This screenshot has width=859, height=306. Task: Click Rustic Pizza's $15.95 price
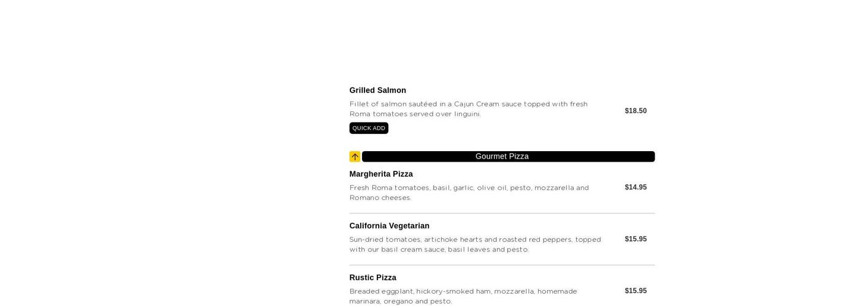click(x=636, y=291)
